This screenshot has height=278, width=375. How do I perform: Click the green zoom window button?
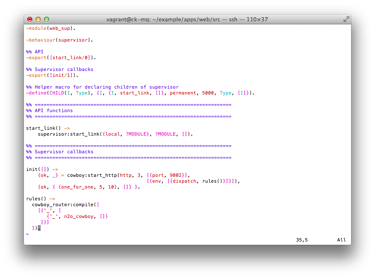(x=47, y=19)
